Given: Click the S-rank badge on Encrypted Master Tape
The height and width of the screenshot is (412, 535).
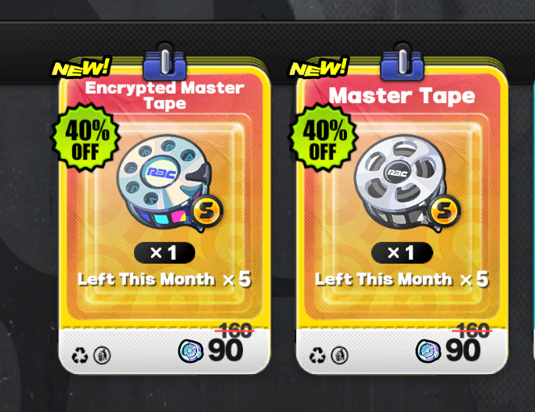Looking at the screenshot, I should (207, 211).
